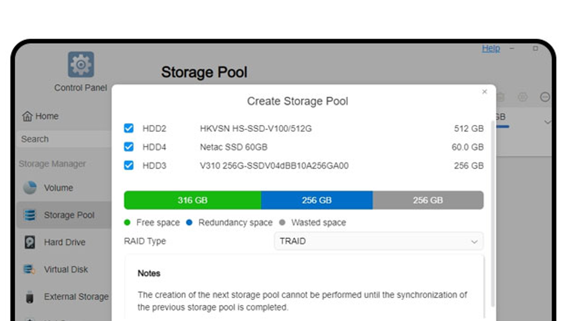The height and width of the screenshot is (321, 570).
Task: Uncheck the HDD2 disk checkbox
Action: point(129,128)
